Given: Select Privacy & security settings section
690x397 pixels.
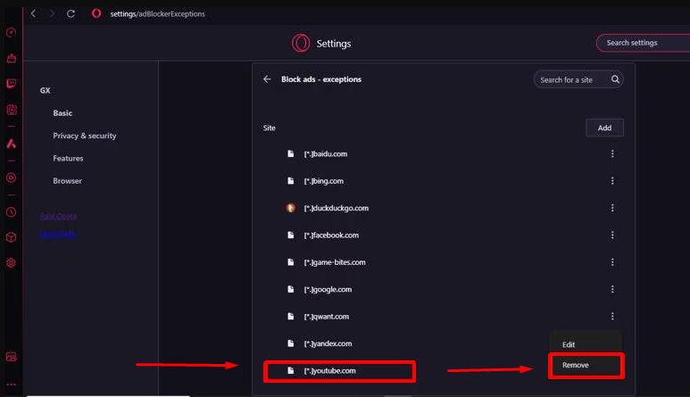Looking at the screenshot, I should coord(85,136).
